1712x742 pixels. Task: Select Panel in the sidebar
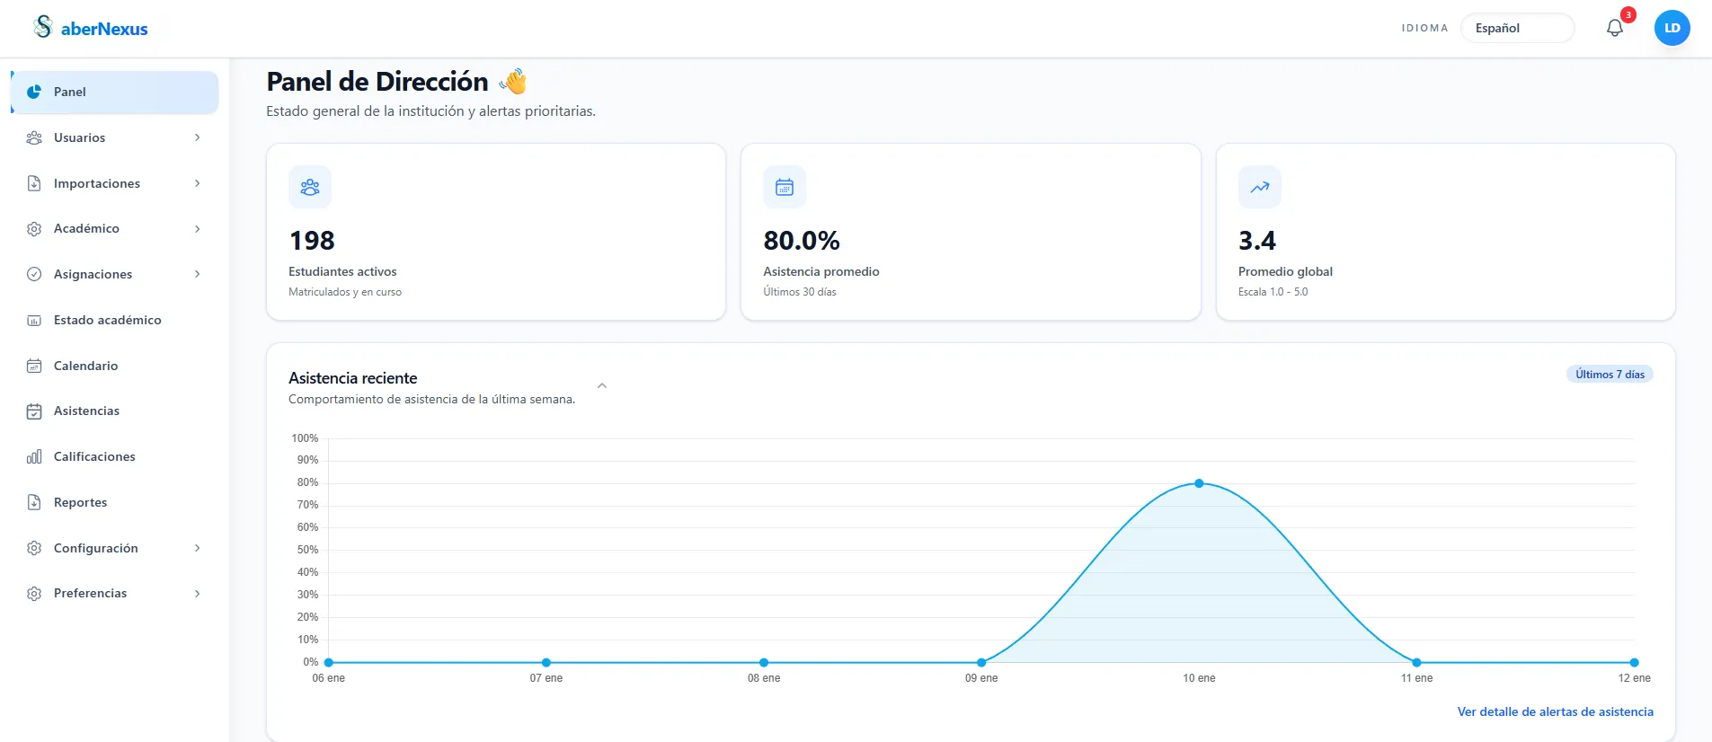coord(114,92)
